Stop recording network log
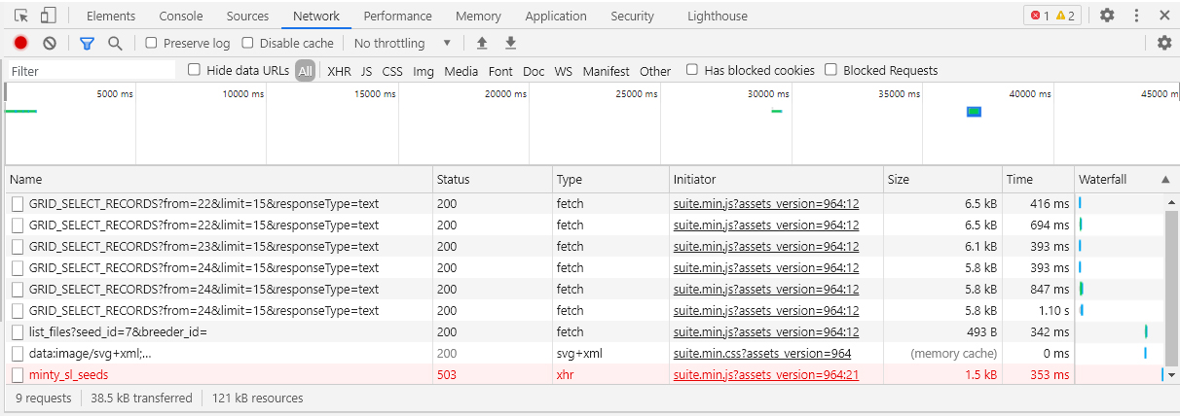 point(20,43)
